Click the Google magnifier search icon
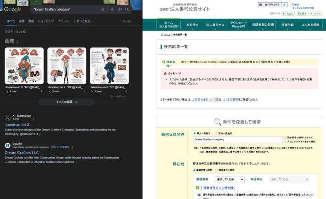 127,9
